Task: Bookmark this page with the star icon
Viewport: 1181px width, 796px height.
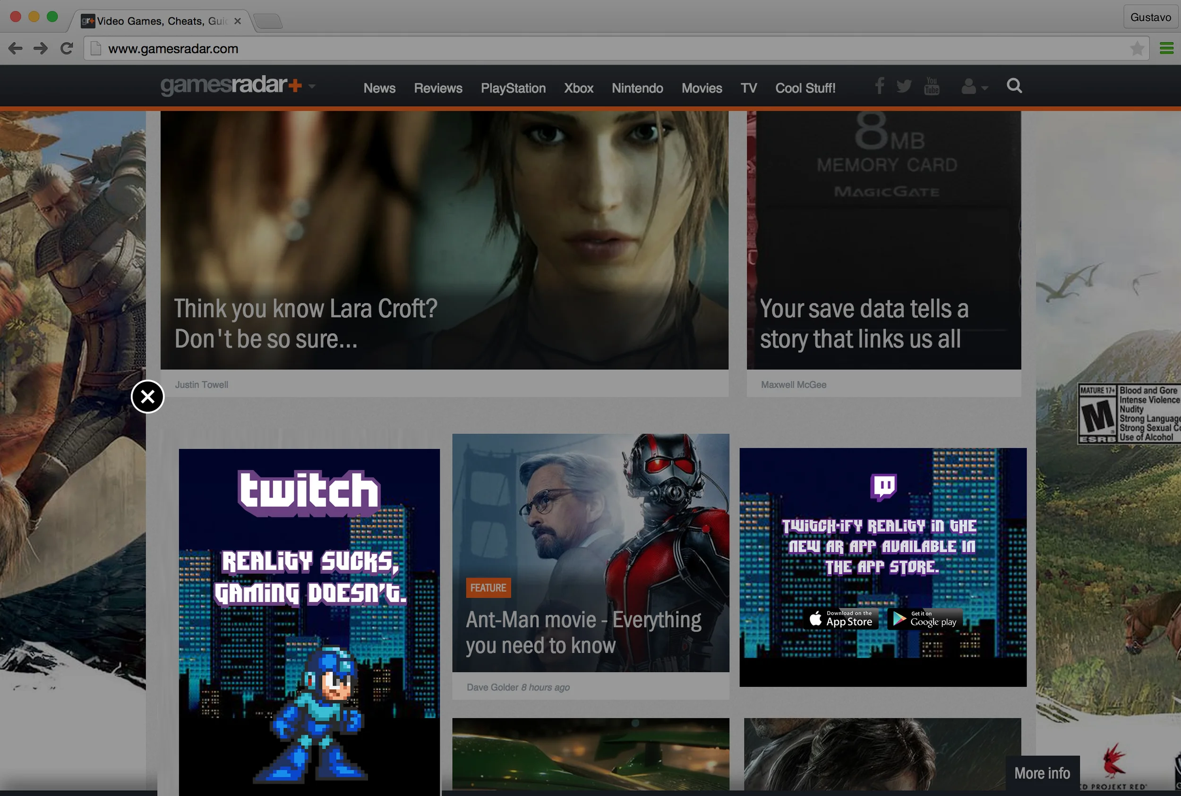Action: point(1138,49)
